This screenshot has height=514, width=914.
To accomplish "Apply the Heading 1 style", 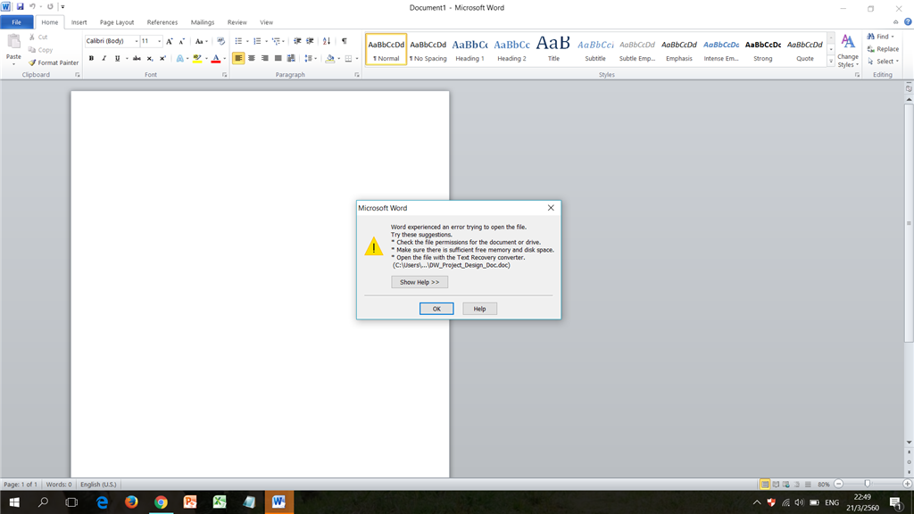I will click(x=469, y=50).
